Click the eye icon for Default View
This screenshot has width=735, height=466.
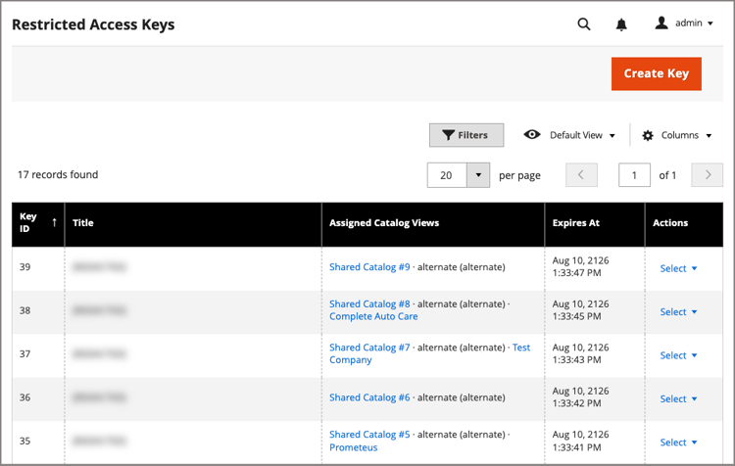[532, 135]
